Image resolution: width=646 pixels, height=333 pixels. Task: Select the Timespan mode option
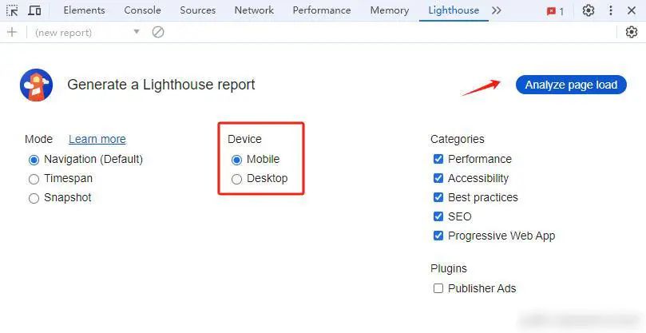click(x=34, y=179)
